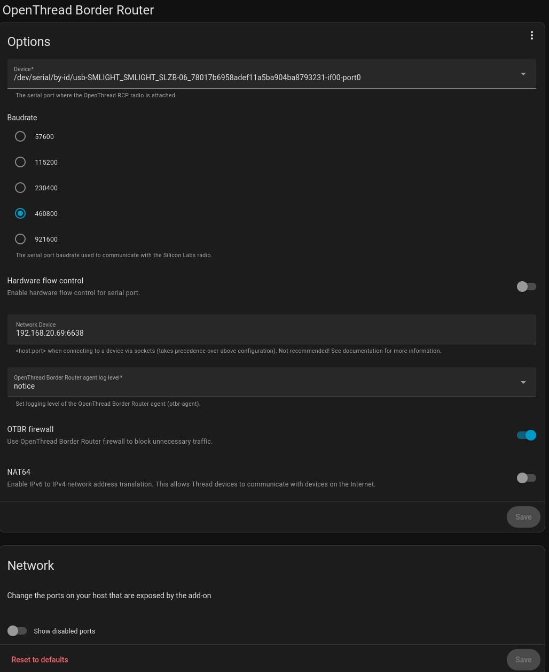The height and width of the screenshot is (672, 549).
Task: Turn on the NAT64 toggle
Action: 526,478
